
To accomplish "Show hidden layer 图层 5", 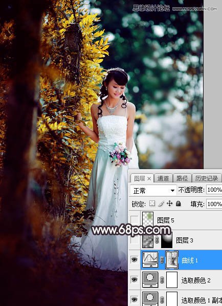I will pyautogui.click(x=135, y=220).
